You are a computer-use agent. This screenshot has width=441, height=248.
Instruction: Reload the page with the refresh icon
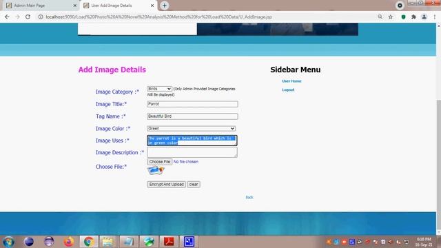point(28,17)
